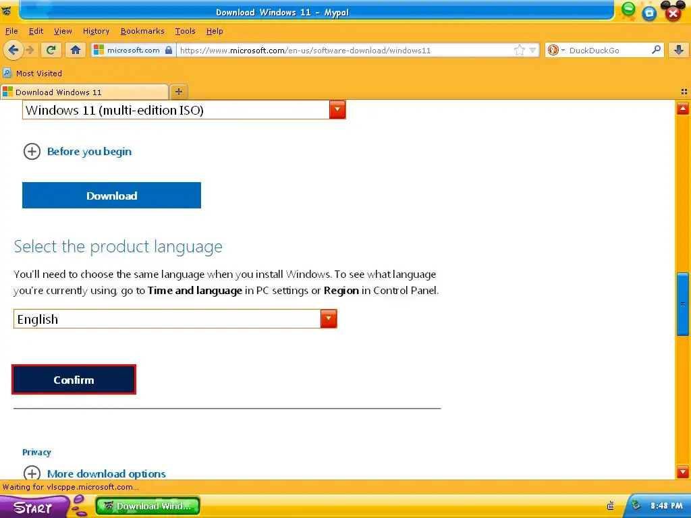
Task: Open the English language dropdown
Action: point(175,319)
